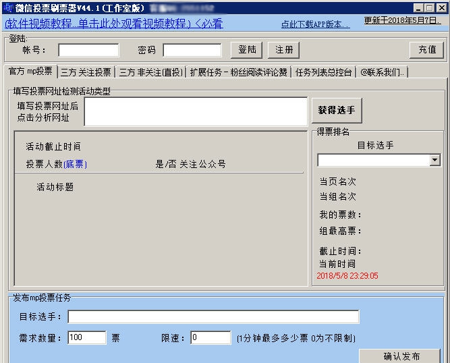Switch to the 三方 非关注(直投) tab
Viewport: 450px width, 363px height.
click(150, 72)
